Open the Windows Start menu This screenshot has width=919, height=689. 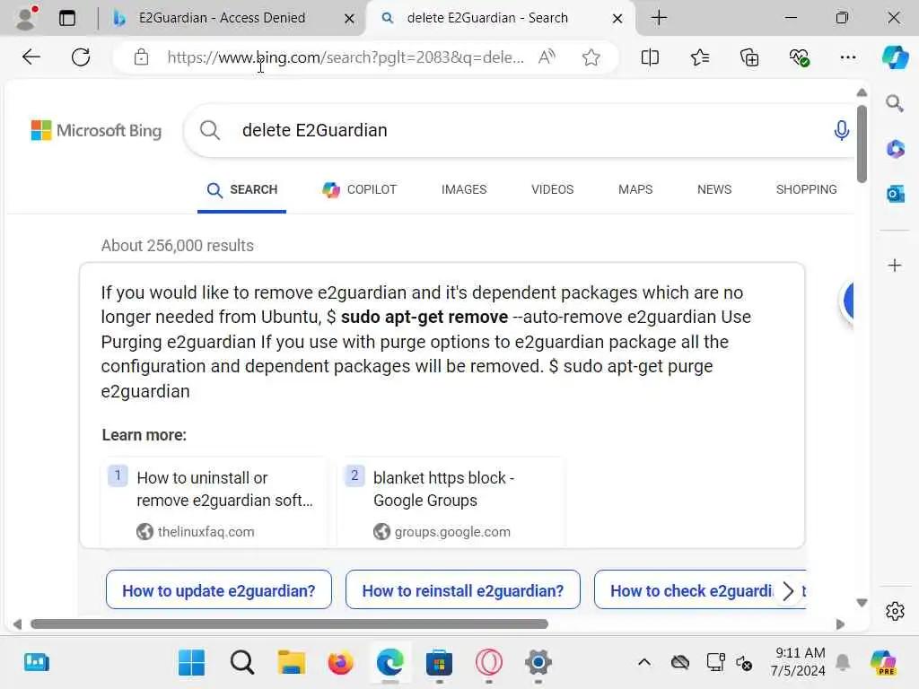pos(192,663)
